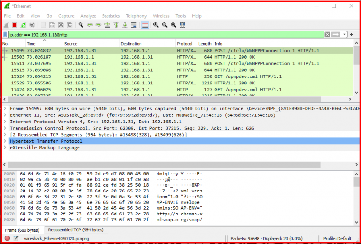Sort by the Source column header
361x244 pixels.
click(x=91, y=44)
